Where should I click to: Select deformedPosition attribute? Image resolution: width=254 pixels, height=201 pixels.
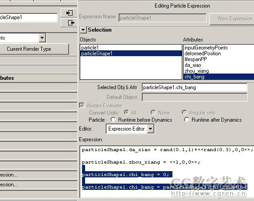(x=219, y=53)
